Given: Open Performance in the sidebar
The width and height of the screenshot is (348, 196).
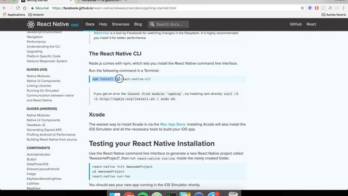Looking at the screenshot, I should [x=36, y=42].
